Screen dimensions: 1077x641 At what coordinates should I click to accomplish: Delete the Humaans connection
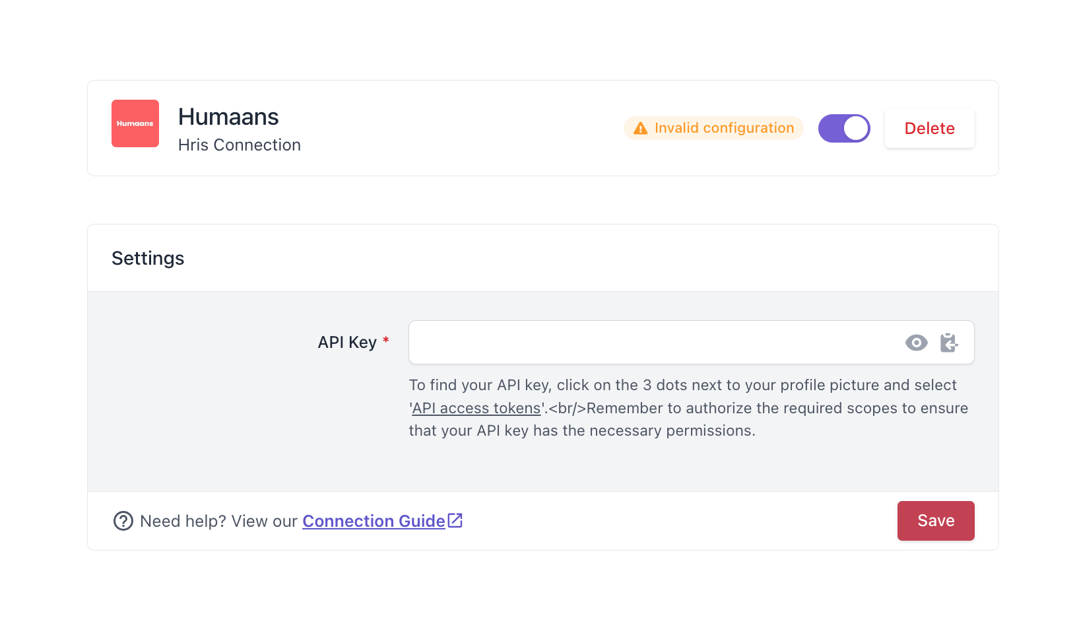click(x=929, y=128)
